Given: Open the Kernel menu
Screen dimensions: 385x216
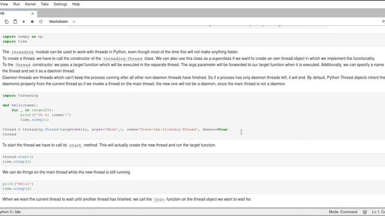Looking at the screenshot, I should [x=30, y=4].
